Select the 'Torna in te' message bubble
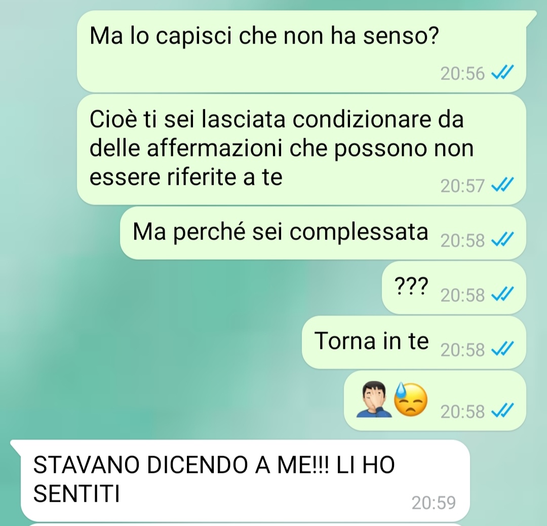 pos(414,342)
